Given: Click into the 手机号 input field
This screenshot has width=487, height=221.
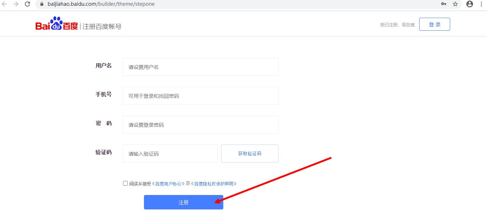Looking at the screenshot, I should point(200,96).
